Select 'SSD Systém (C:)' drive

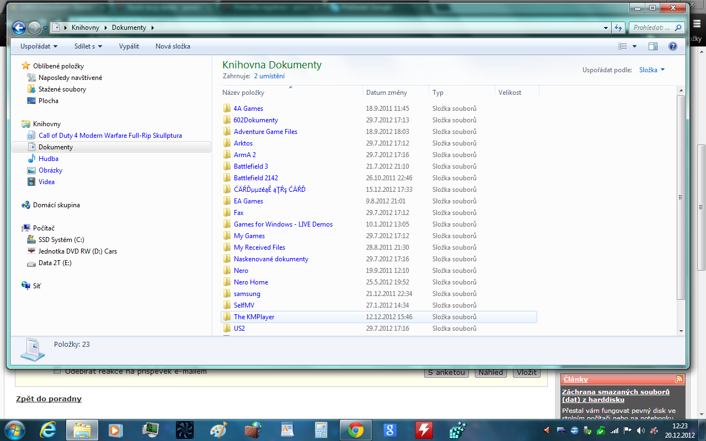pos(61,240)
